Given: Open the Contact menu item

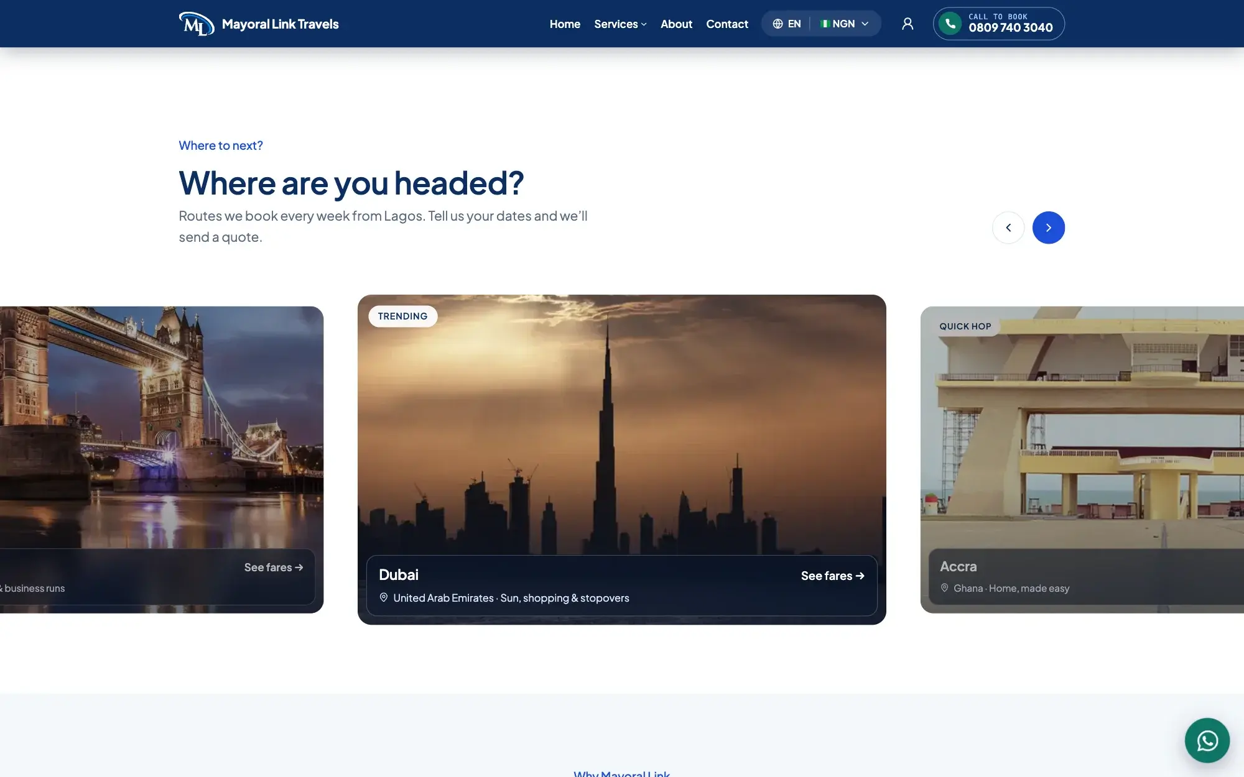Looking at the screenshot, I should coord(726,24).
